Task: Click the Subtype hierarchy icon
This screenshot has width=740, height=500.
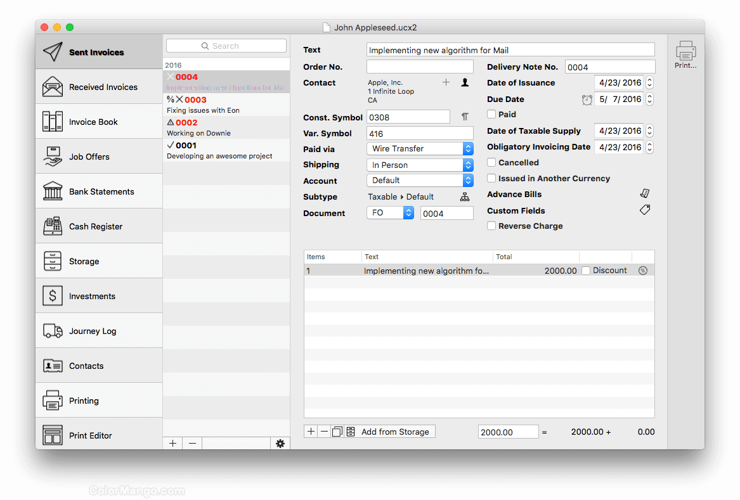Action: point(465,197)
